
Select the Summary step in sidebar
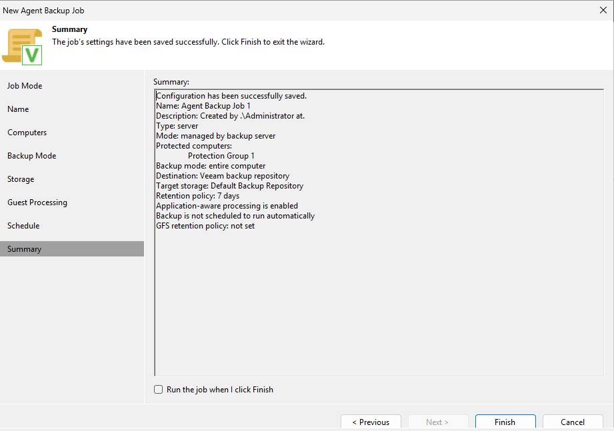pyautogui.click(x=72, y=248)
